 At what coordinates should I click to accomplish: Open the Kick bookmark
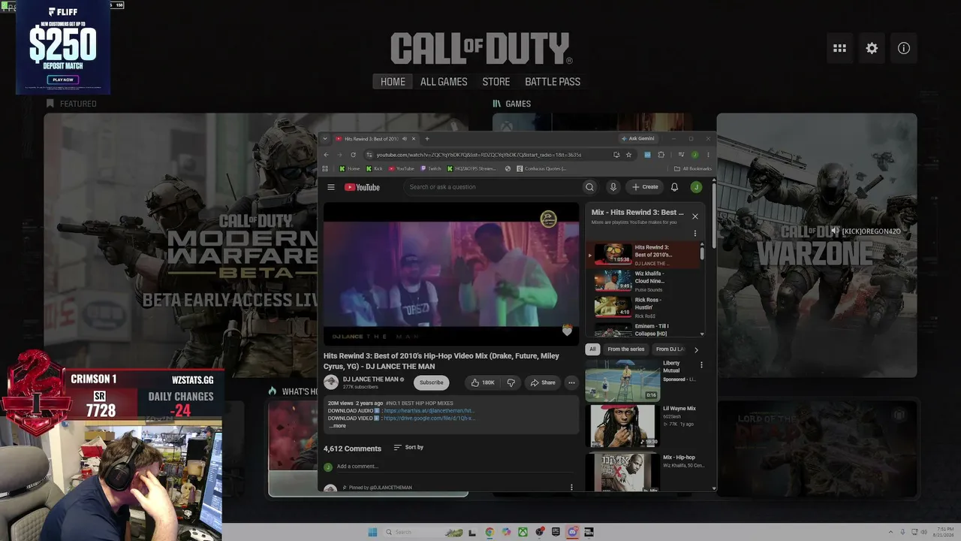coord(374,169)
